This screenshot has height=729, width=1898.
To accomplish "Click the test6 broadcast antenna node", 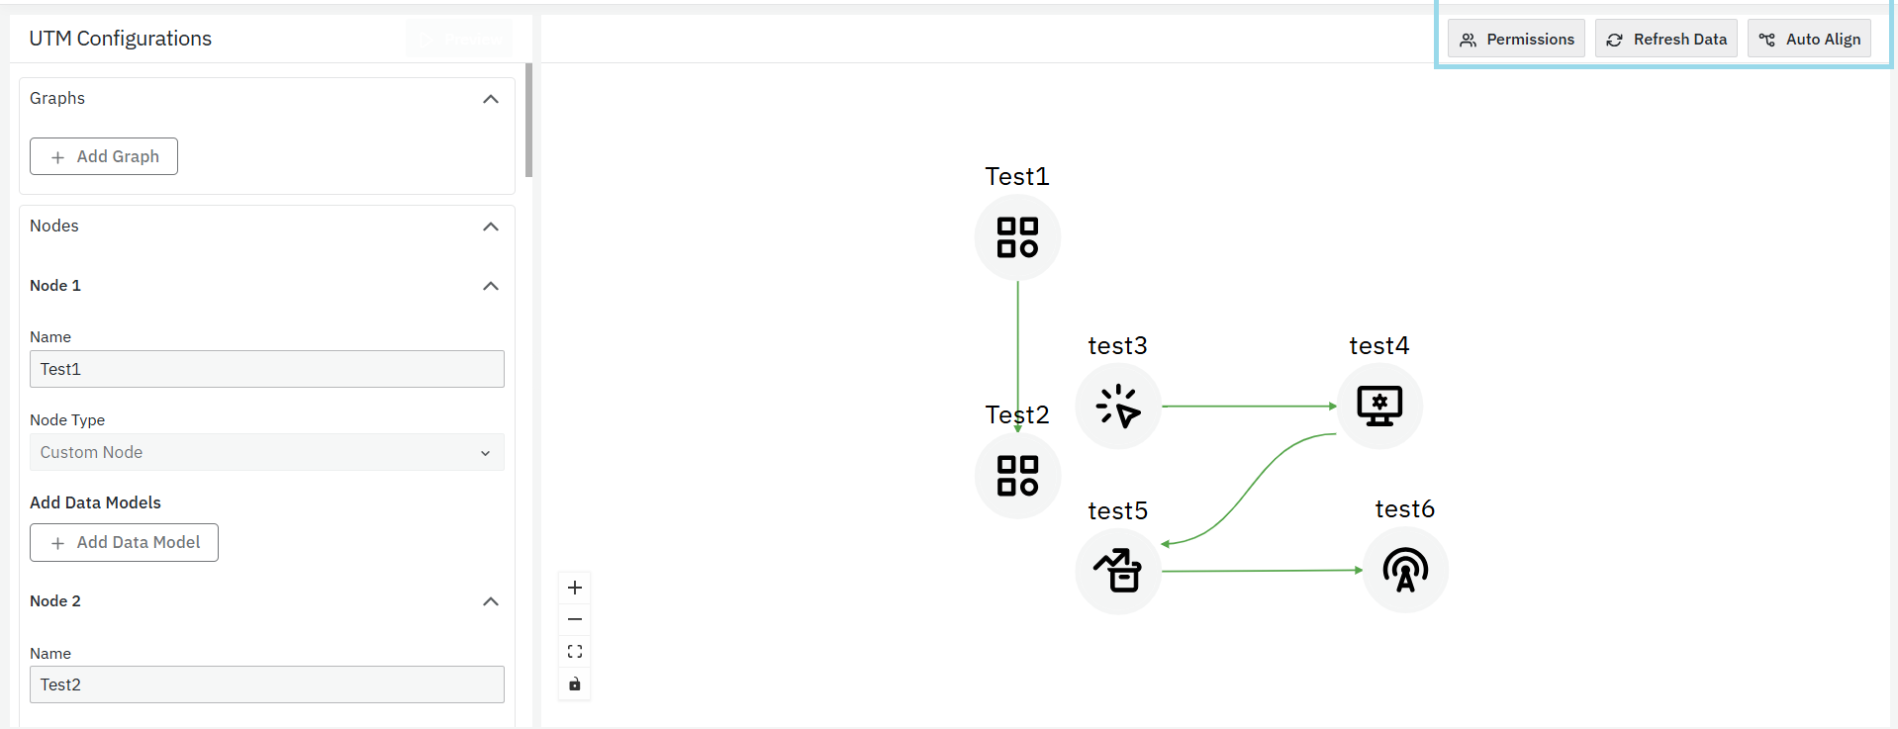I will [1405, 570].
